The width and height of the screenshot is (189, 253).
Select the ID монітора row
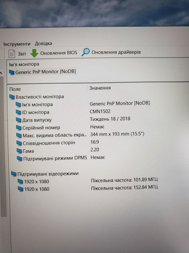click(63, 112)
